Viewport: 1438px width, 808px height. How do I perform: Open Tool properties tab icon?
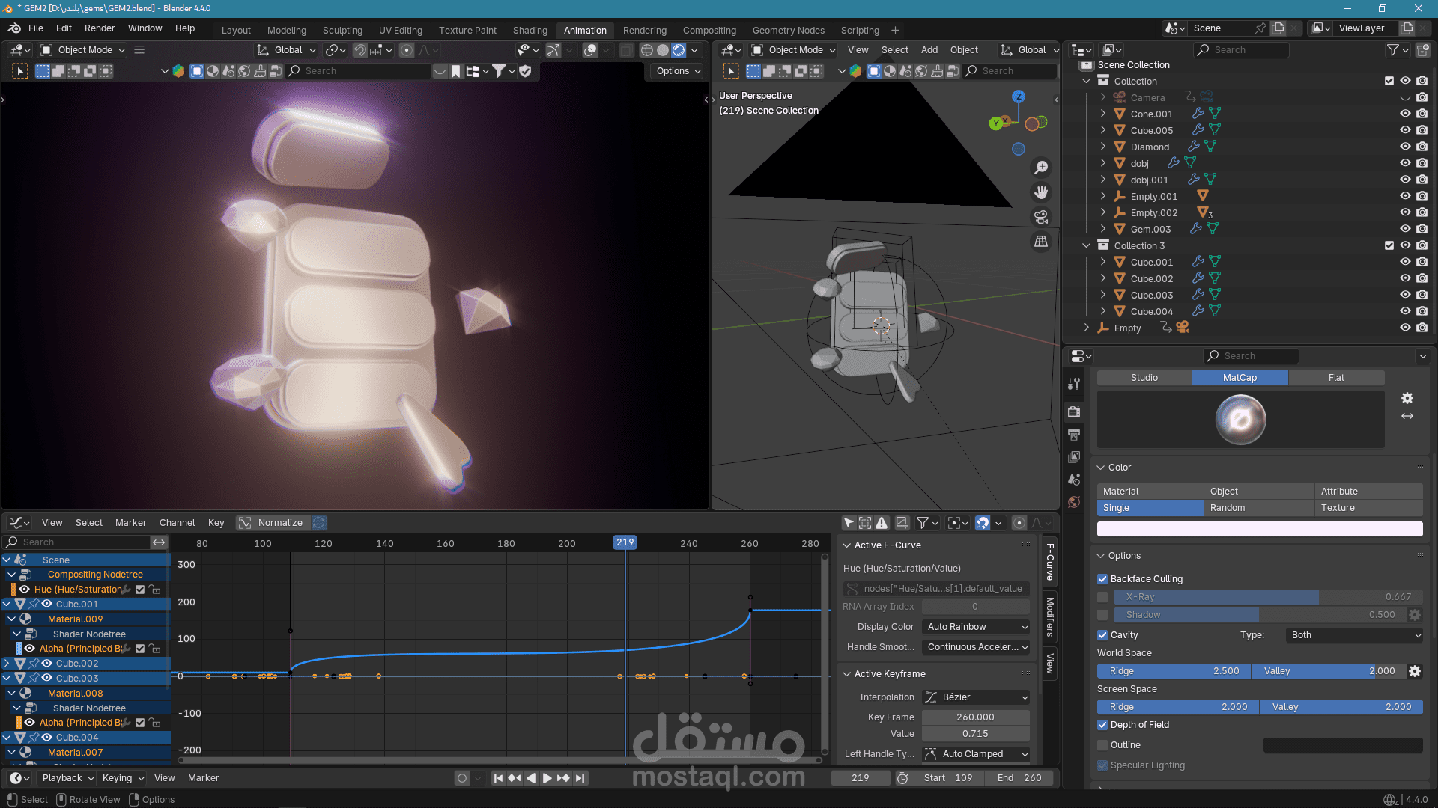pyautogui.click(x=1074, y=384)
